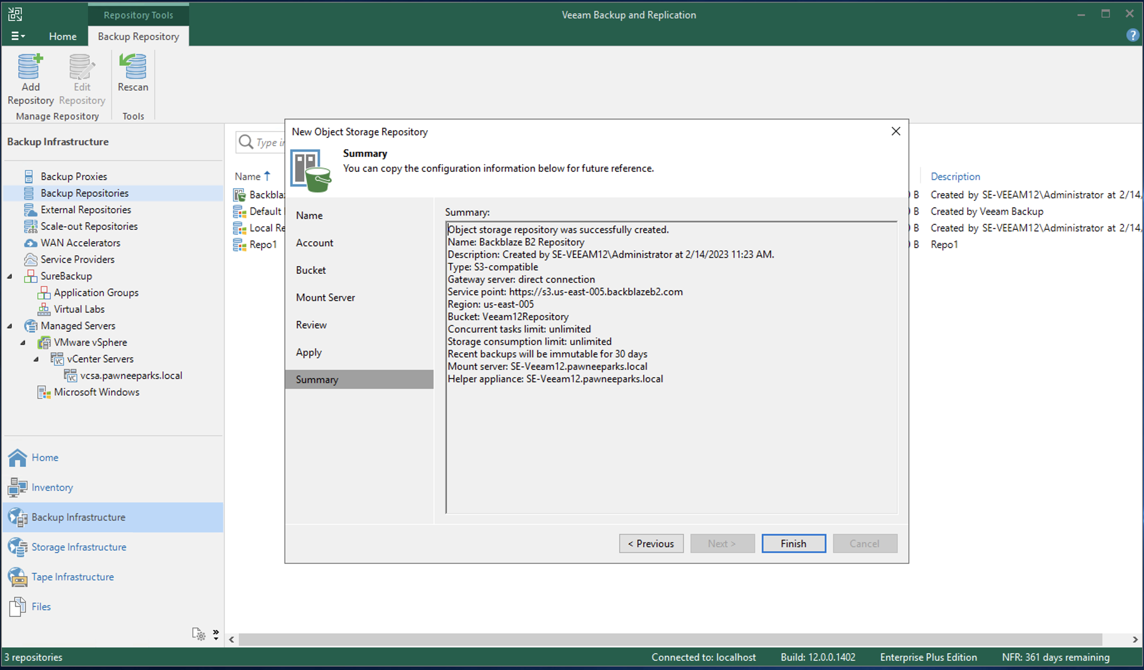Select the Mount Server wizard step
The height and width of the screenshot is (670, 1144).
[x=325, y=297]
